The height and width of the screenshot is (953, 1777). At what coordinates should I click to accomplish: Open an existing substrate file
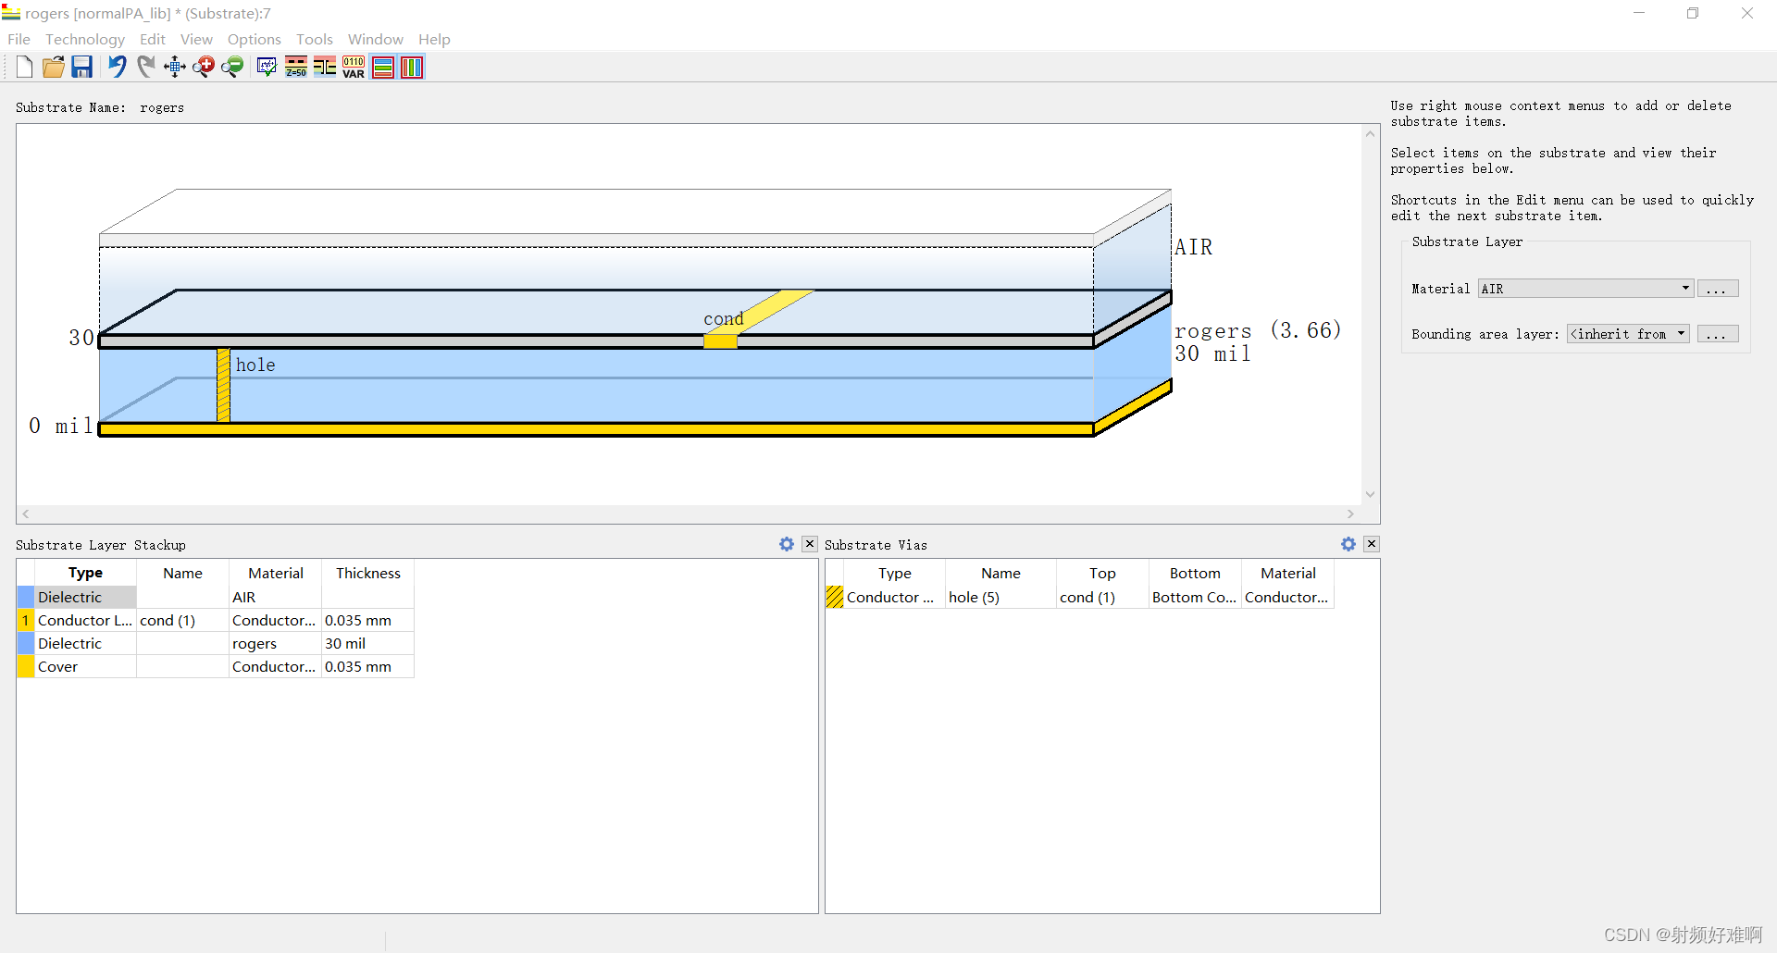pyautogui.click(x=54, y=67)
